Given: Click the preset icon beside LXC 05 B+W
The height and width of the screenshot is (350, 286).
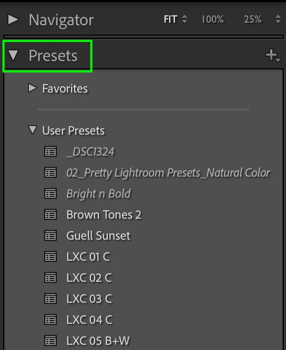Looking at the screenshot, I should 50,341.
